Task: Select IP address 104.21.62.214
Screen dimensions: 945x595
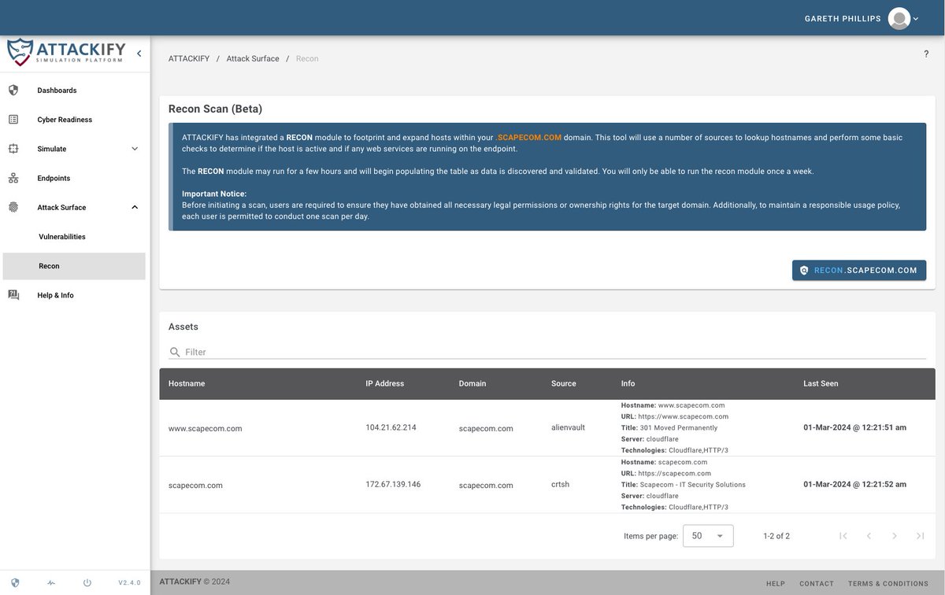Action: (x=391, y=427)
